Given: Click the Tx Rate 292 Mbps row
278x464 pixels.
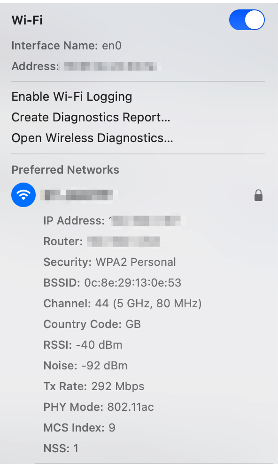Looking at the screenshot, I should click(x=93, y=386).
